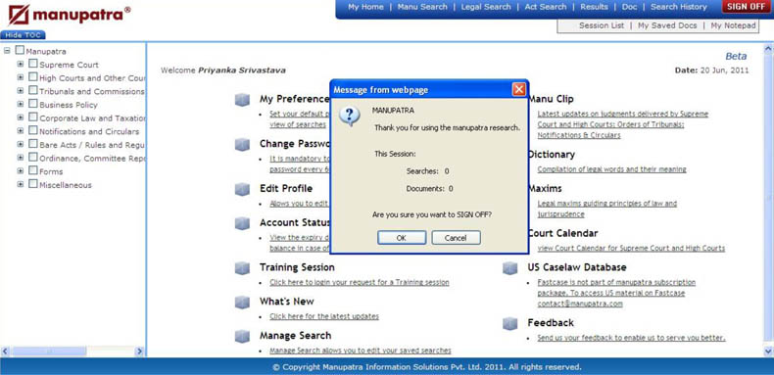Screen dimensions: 774x375
Task: Enable the Tribunals and Commissions checkbox
Action: coord(32,90)
